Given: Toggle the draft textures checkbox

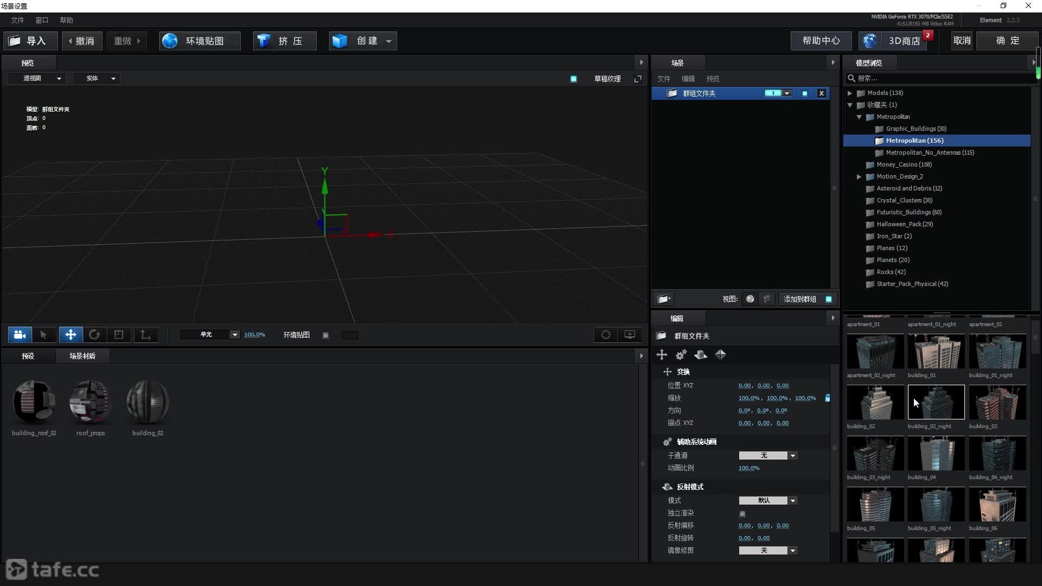Looking at the screenshot, I should (x=574, y=79).
